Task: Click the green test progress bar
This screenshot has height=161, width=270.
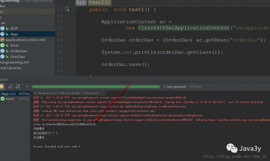Action: [96, 87]
